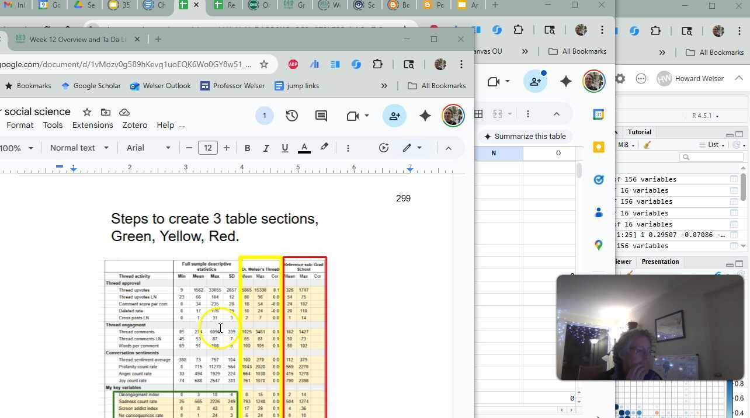
Task: Open Sheets more options three dots
Action: [527, 114]
